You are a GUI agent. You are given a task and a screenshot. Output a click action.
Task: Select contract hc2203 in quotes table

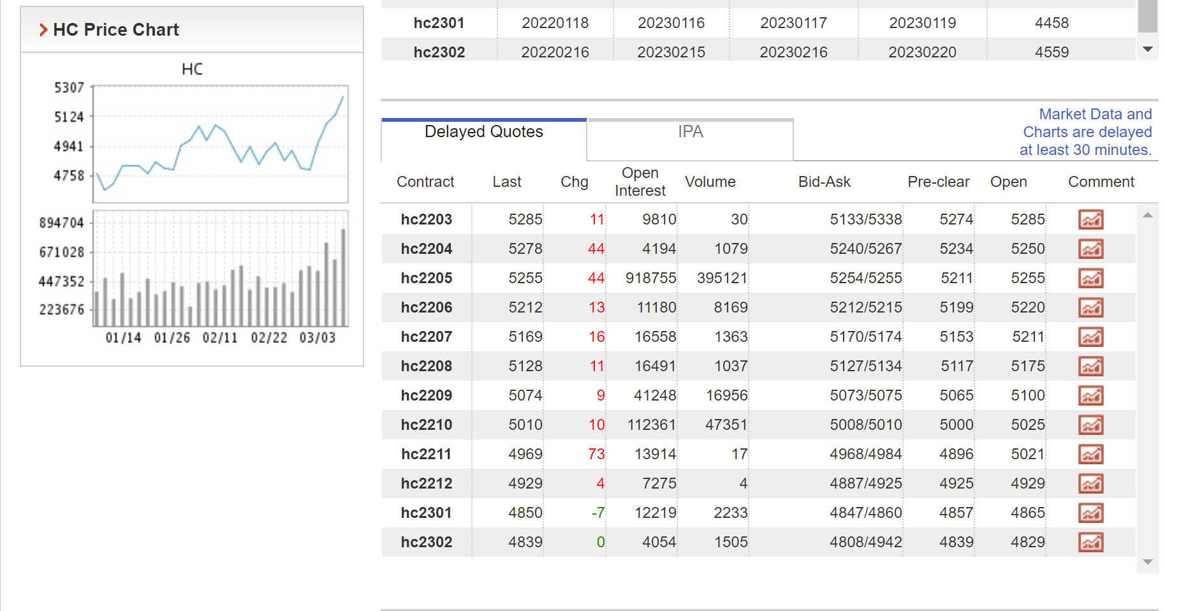tap(427, 219)
